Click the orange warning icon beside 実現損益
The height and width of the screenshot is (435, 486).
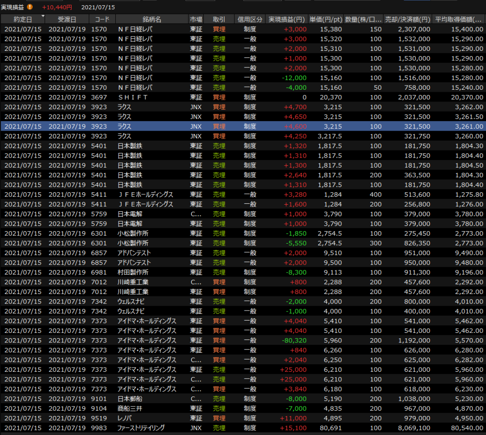[30, 7]
